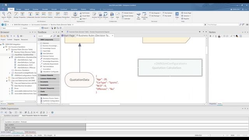Open the Perspective ribbon icon

pyautogui.click(x=66, y=15)
